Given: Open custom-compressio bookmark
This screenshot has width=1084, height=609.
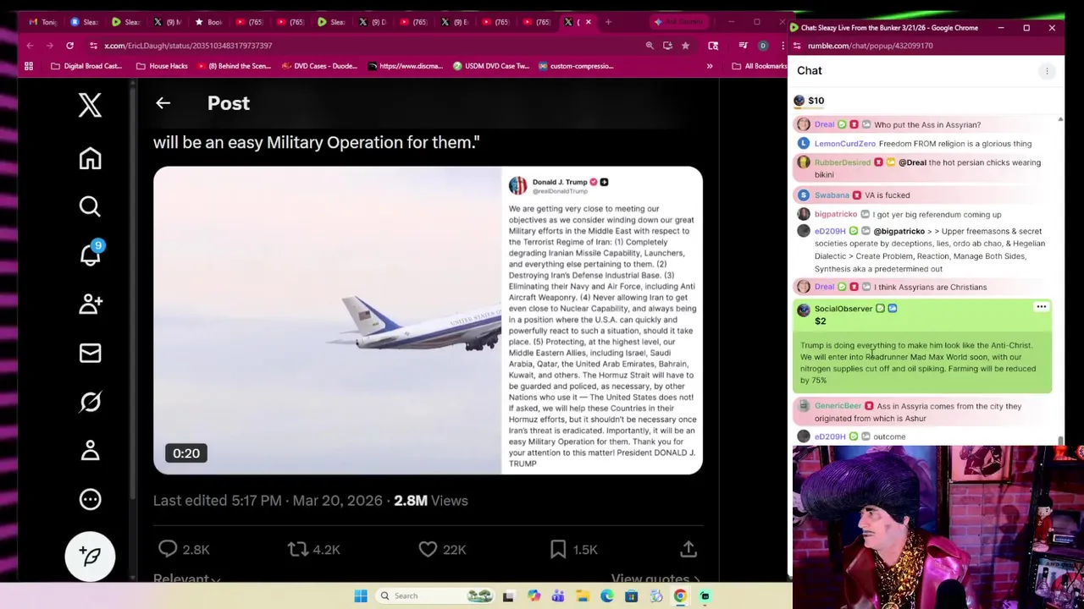Looking at the screenshot, I should pyautogui.click(x=575, y=66).
